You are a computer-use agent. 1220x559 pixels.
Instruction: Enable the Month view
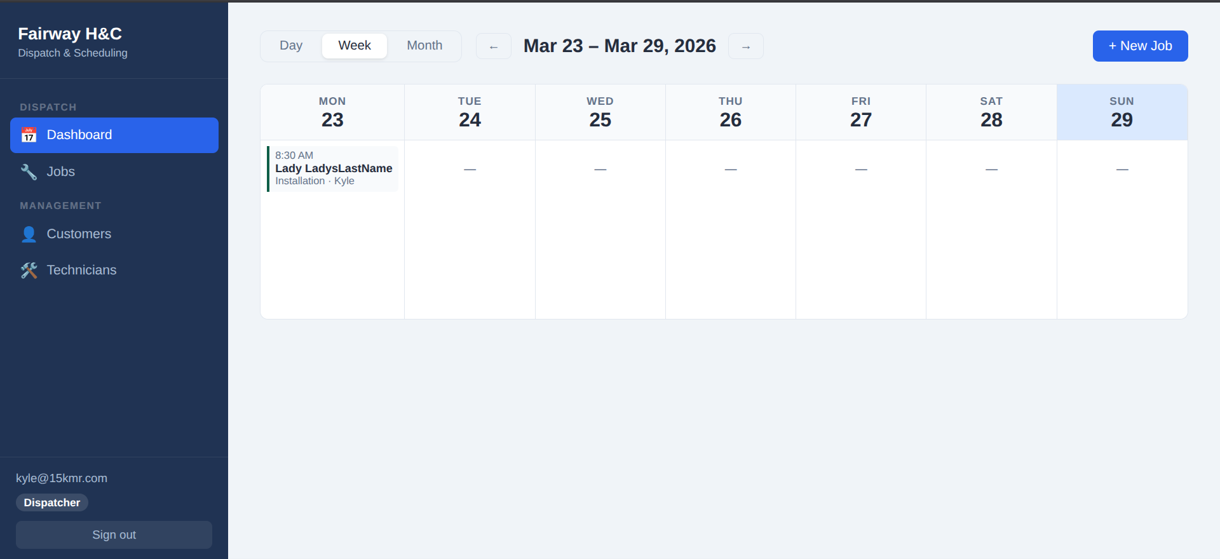(424, 45)
